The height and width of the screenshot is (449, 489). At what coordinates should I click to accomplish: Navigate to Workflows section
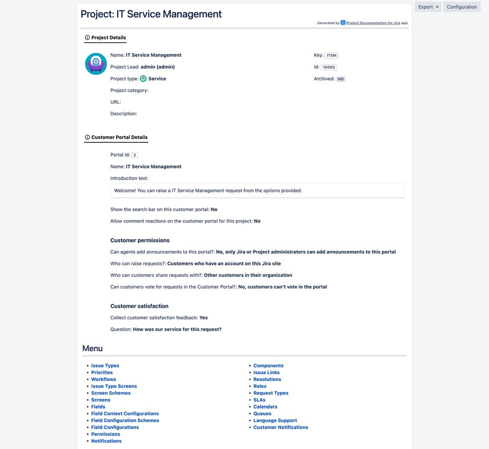click(x=104, y=380)
